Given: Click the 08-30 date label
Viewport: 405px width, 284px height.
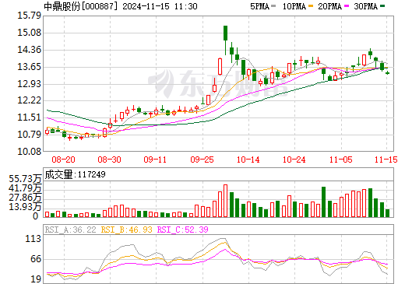Looking at the screenshot, I should tap(109, 160).
